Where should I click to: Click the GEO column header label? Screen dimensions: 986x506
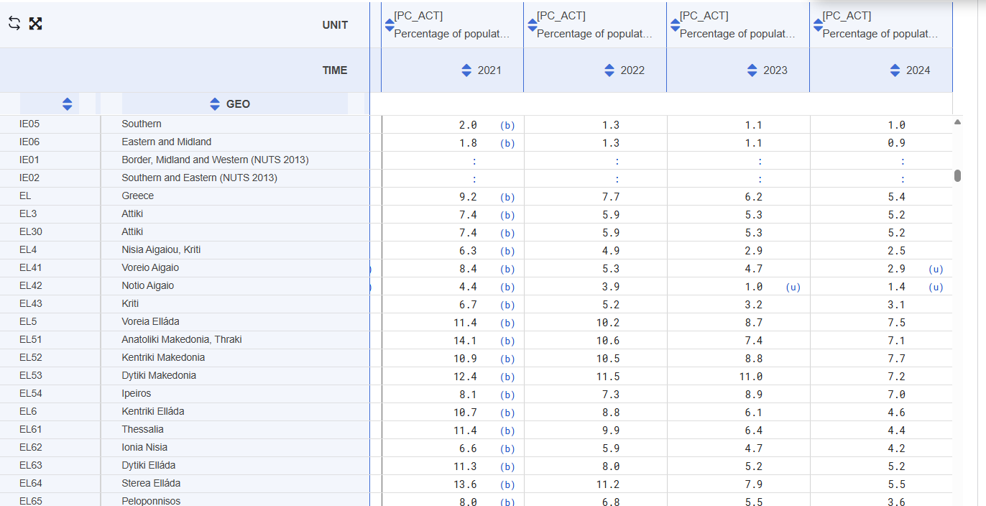238,104
